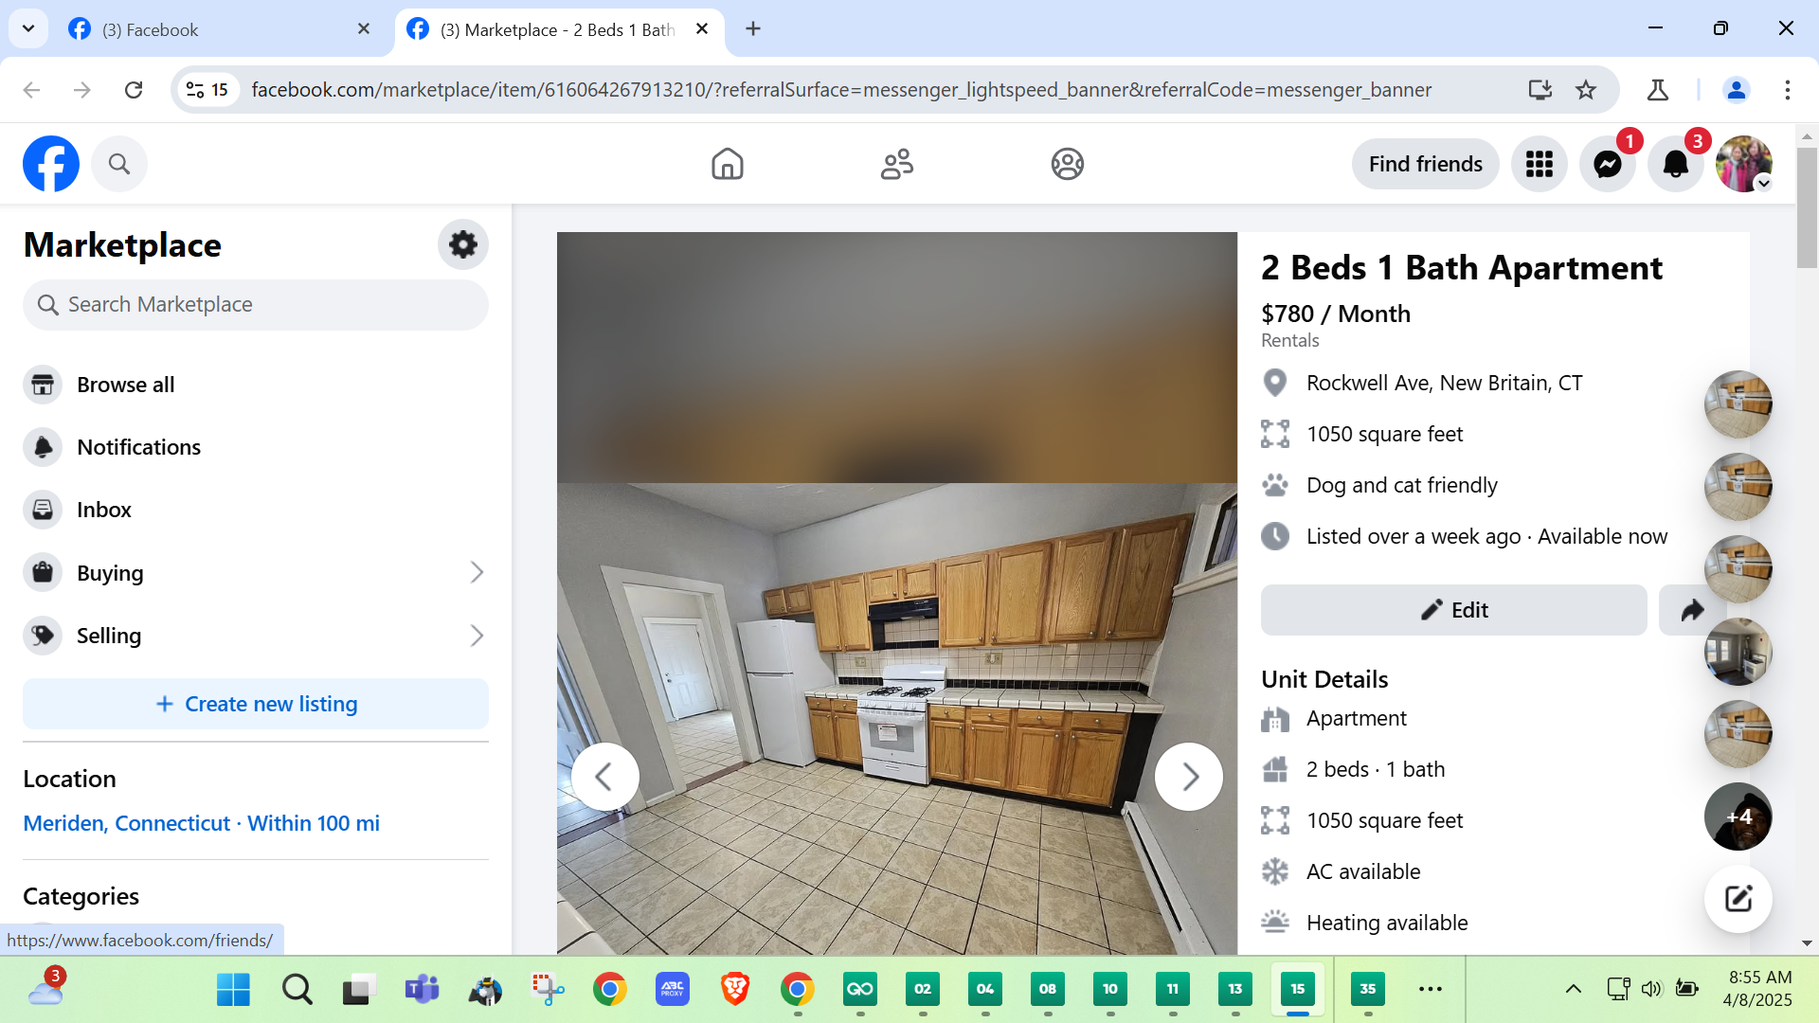This screenshot has width=1819, height=1023.
Task: Open notifications bell in top bar
Action: pos(1675,165)
